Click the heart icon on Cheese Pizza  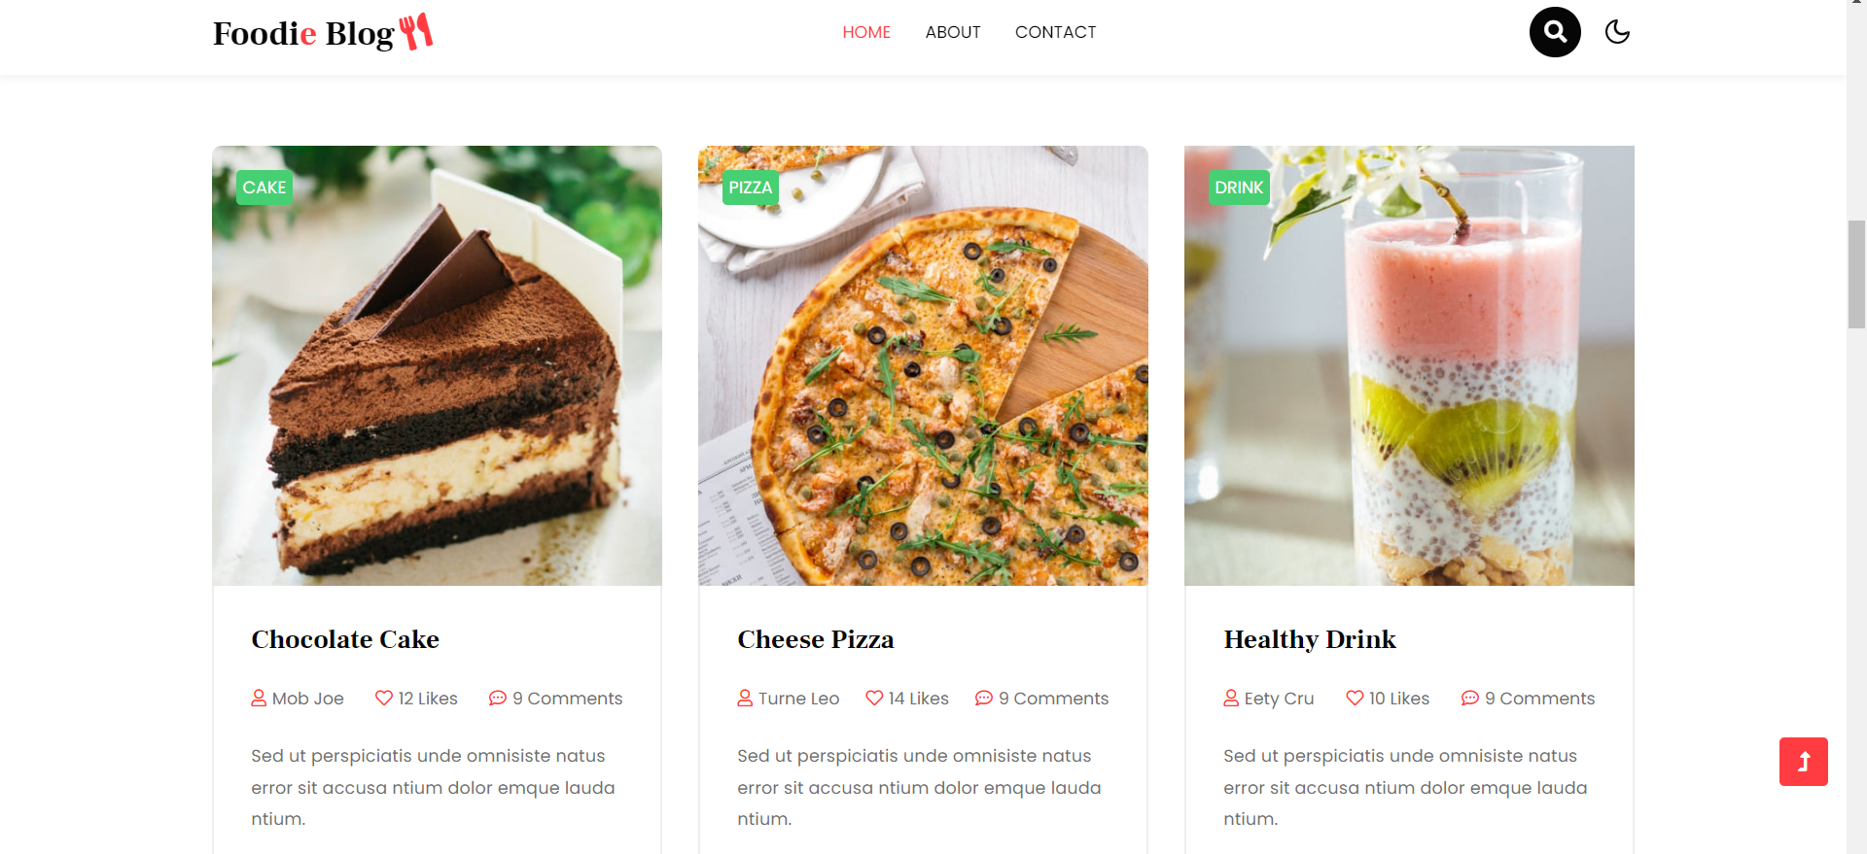pyautogui.click(x=874, y=698)
